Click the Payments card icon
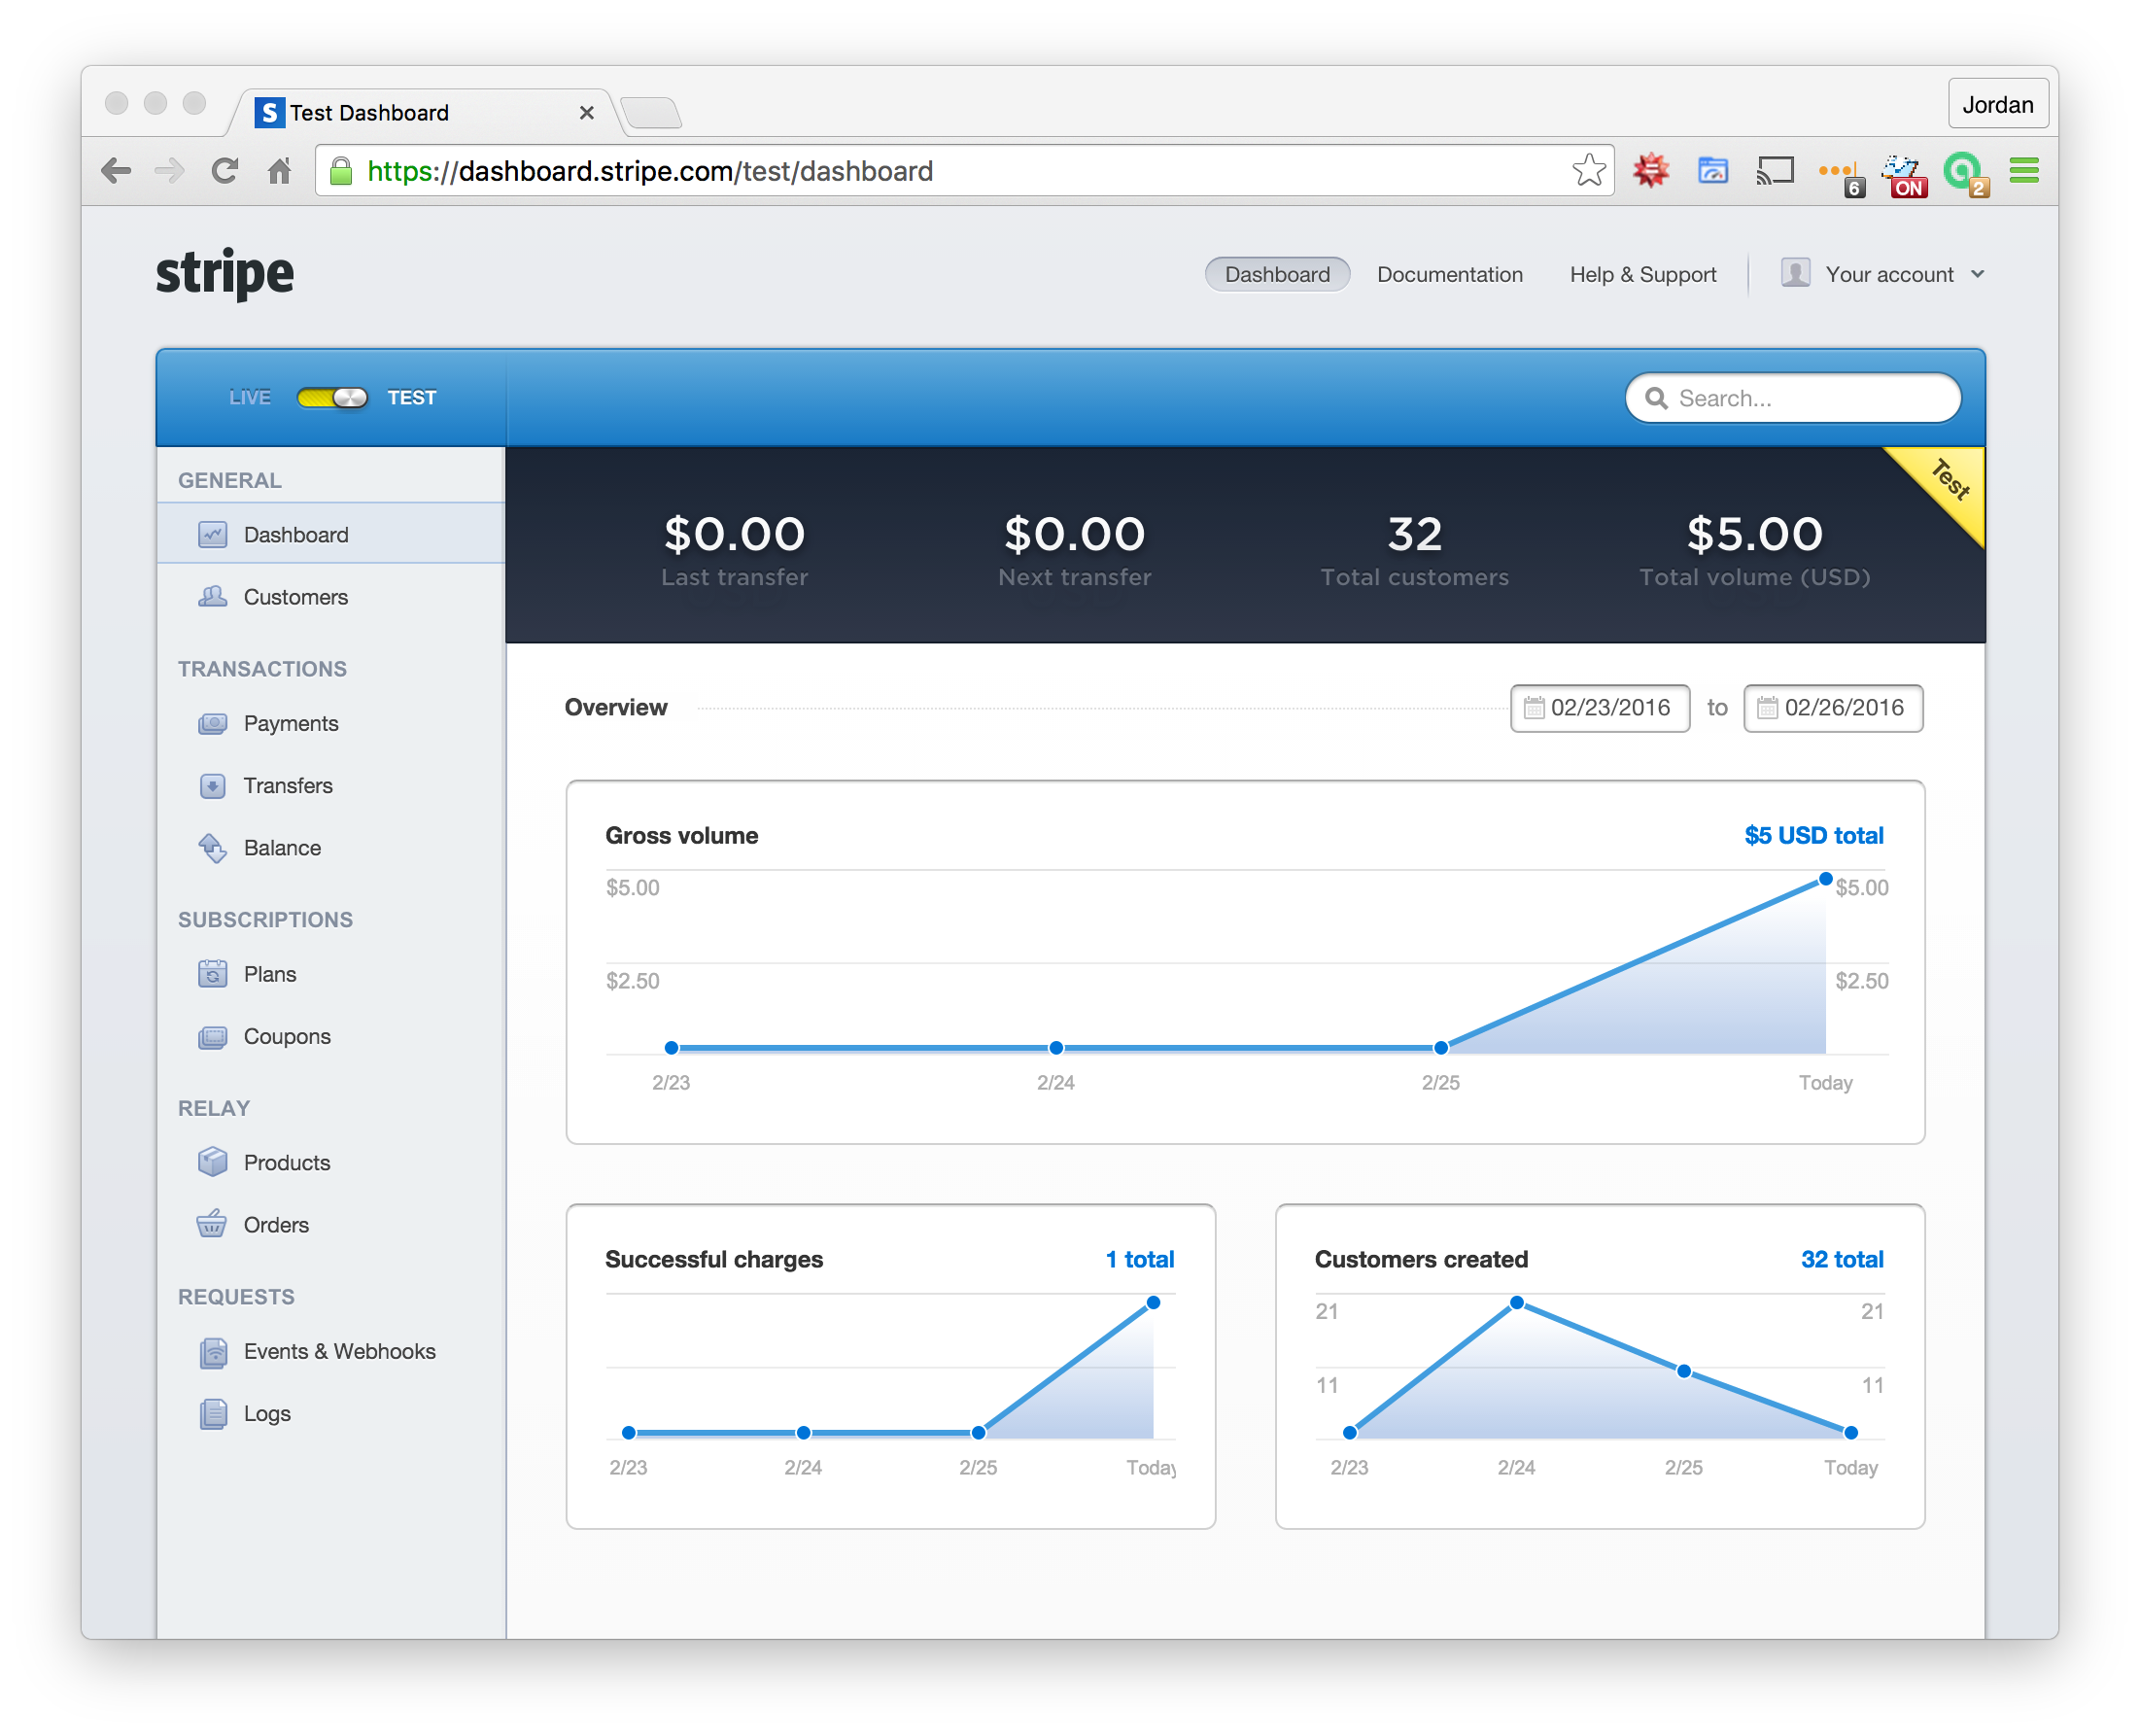2140x1736 pixels. tap(212, 724)
